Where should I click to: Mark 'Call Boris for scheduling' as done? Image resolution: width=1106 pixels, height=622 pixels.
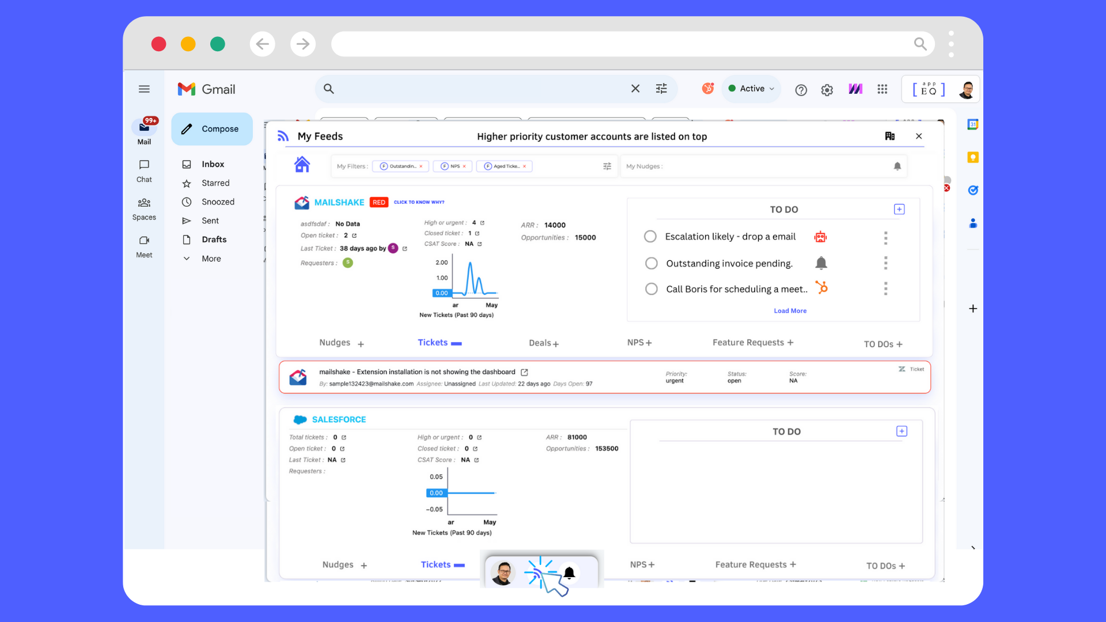pos(652,289)
